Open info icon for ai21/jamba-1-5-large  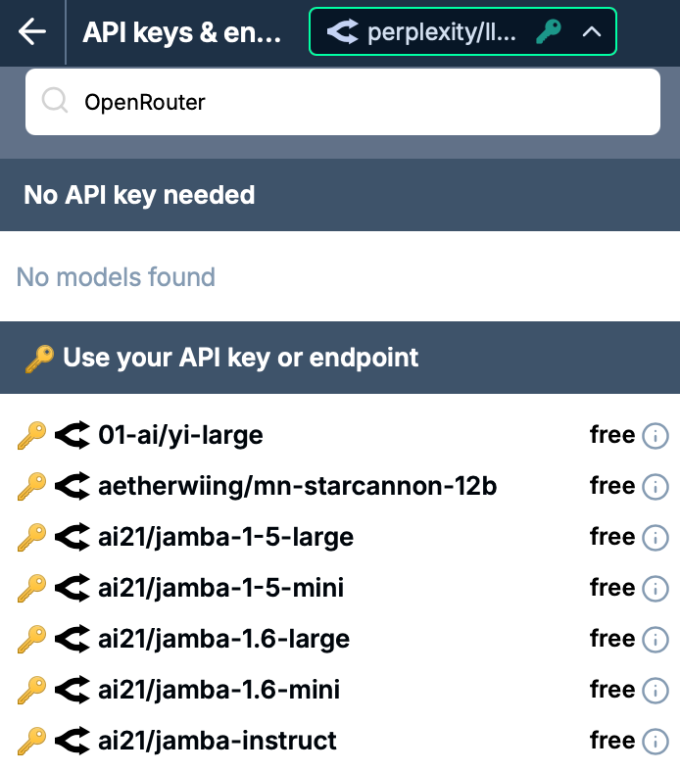(655, 538)
